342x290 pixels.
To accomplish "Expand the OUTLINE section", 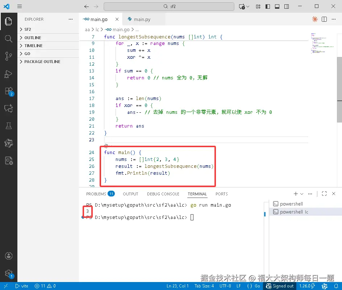I will pos(48,38).
